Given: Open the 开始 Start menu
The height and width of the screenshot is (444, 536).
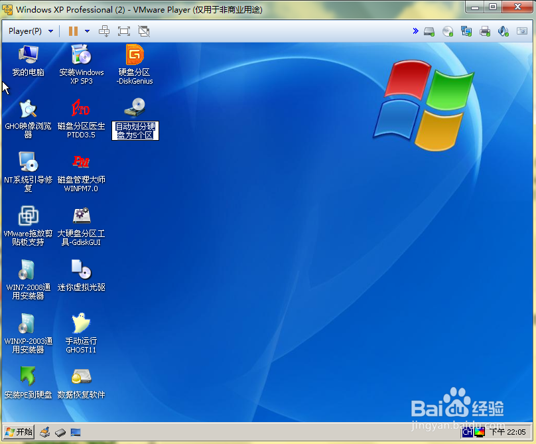Looking at the screenshot, I should [19, 432].
